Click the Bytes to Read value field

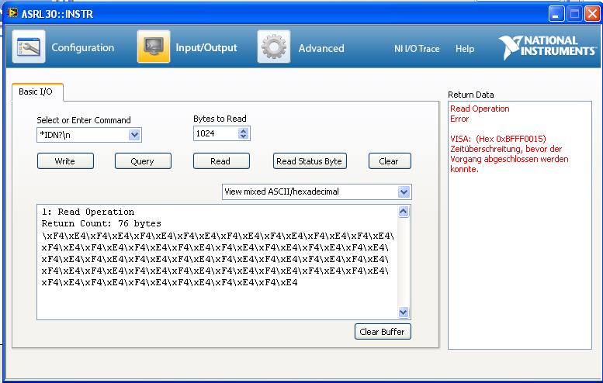click(216, 133)
